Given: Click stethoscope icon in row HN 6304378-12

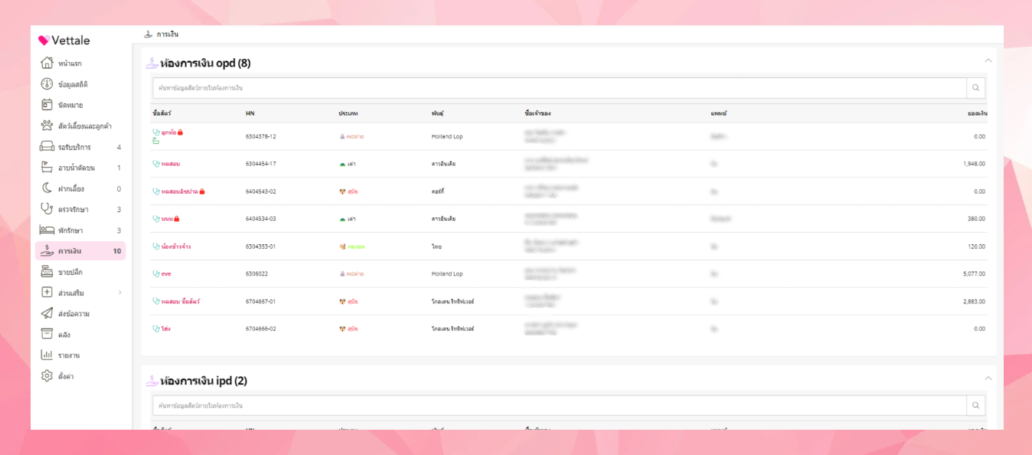Looking at the screenshot, I should 156,132.
